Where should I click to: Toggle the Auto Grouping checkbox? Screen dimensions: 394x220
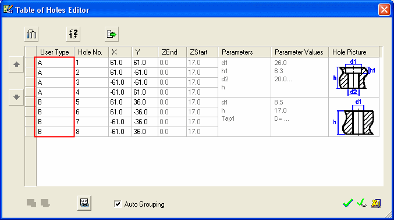(118, 204)
